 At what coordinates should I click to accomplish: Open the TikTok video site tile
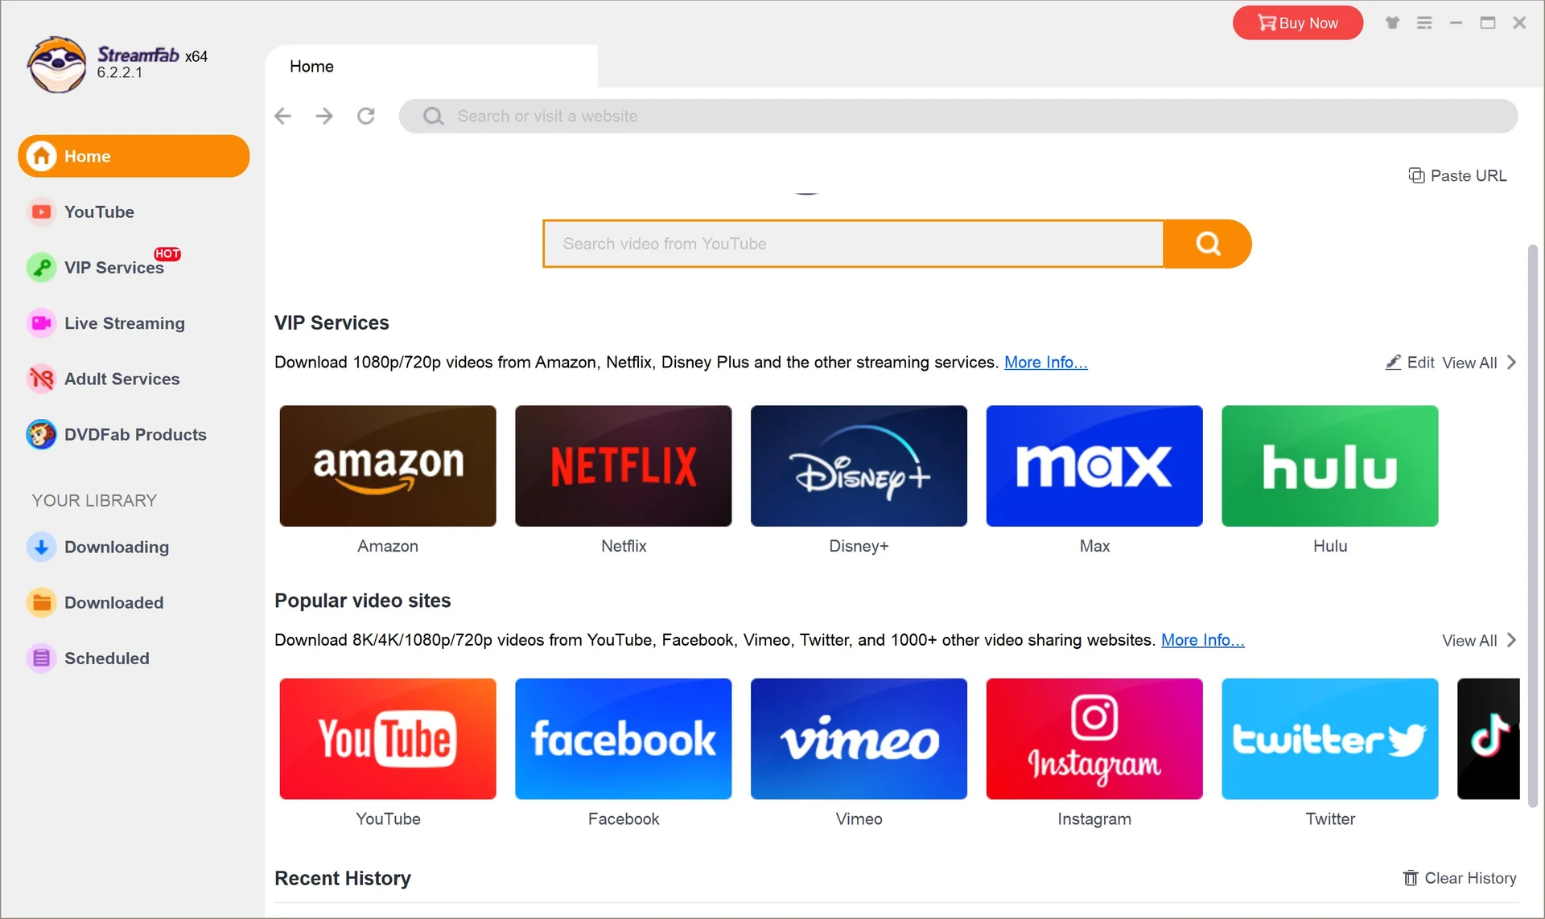point(1489,739)
